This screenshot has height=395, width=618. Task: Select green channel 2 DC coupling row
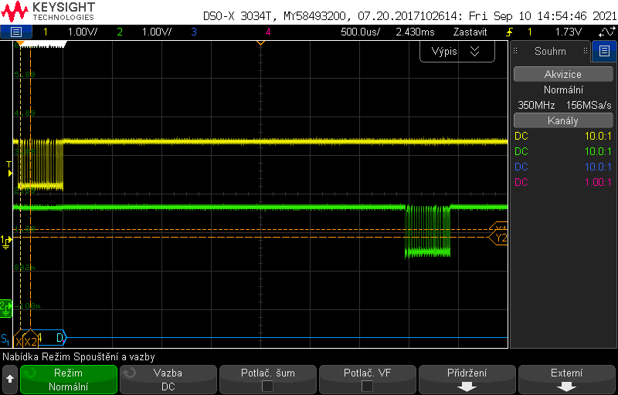[x=563, y=151]
